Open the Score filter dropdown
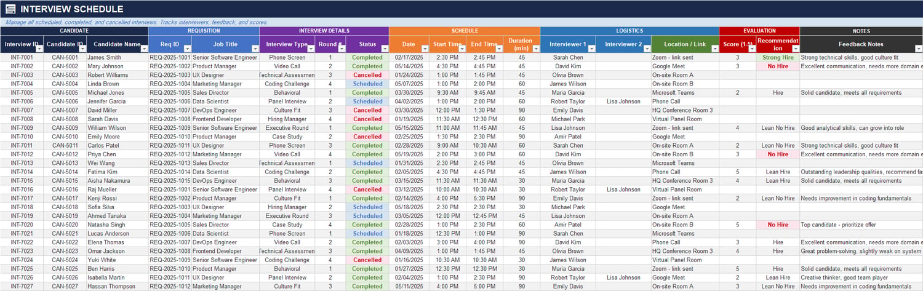This screenshot has height=291, width=923. pos(751,49)
